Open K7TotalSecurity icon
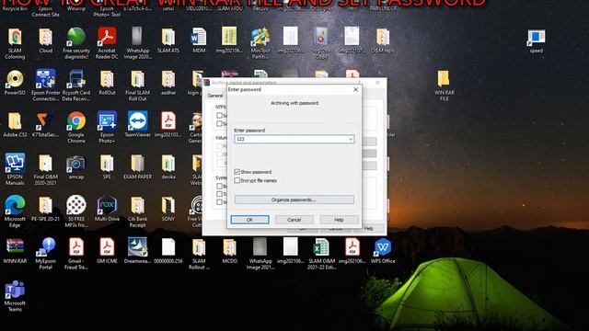Screen dimensions: 589x331 (x=45, y=121)
